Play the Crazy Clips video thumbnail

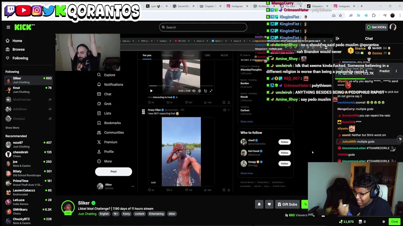181,152
